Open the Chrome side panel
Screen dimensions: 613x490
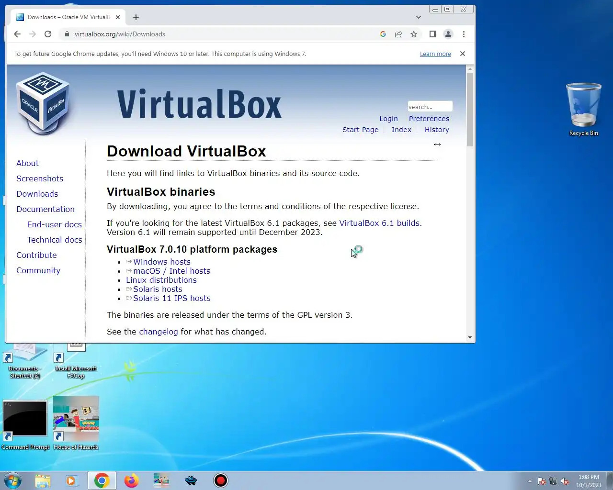pyautogui.click(x=433, y=34)
